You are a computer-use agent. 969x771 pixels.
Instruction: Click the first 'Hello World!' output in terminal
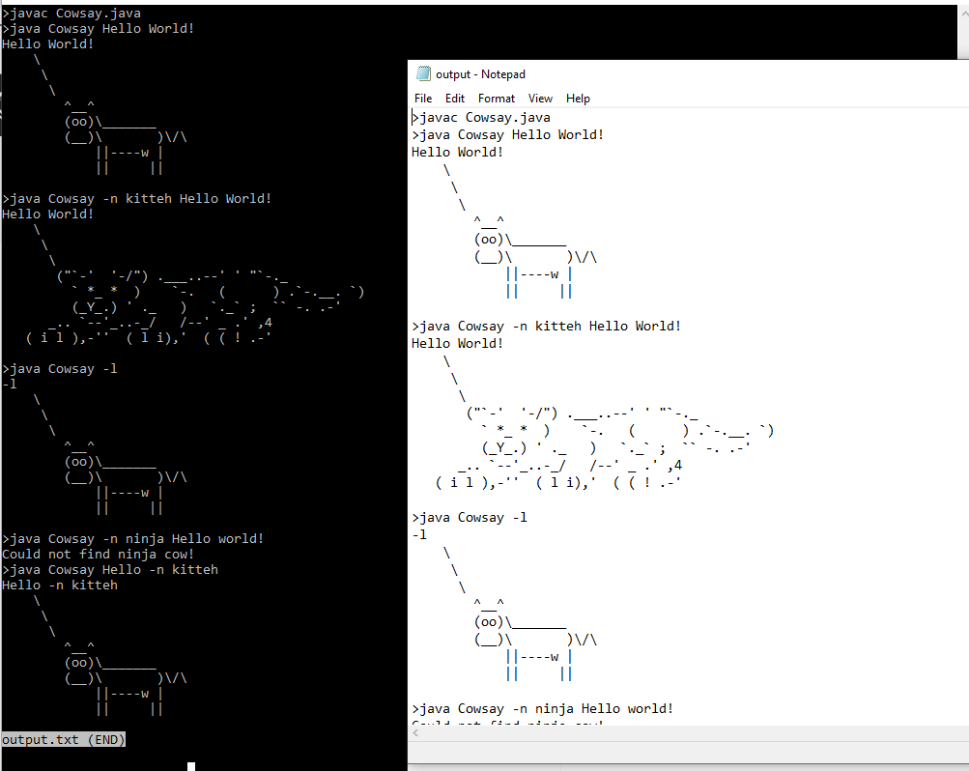(47, 43)
